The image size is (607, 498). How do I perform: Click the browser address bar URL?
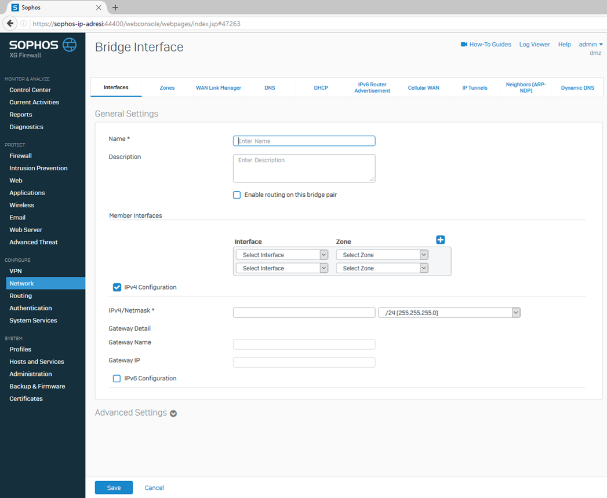(136, 24)
